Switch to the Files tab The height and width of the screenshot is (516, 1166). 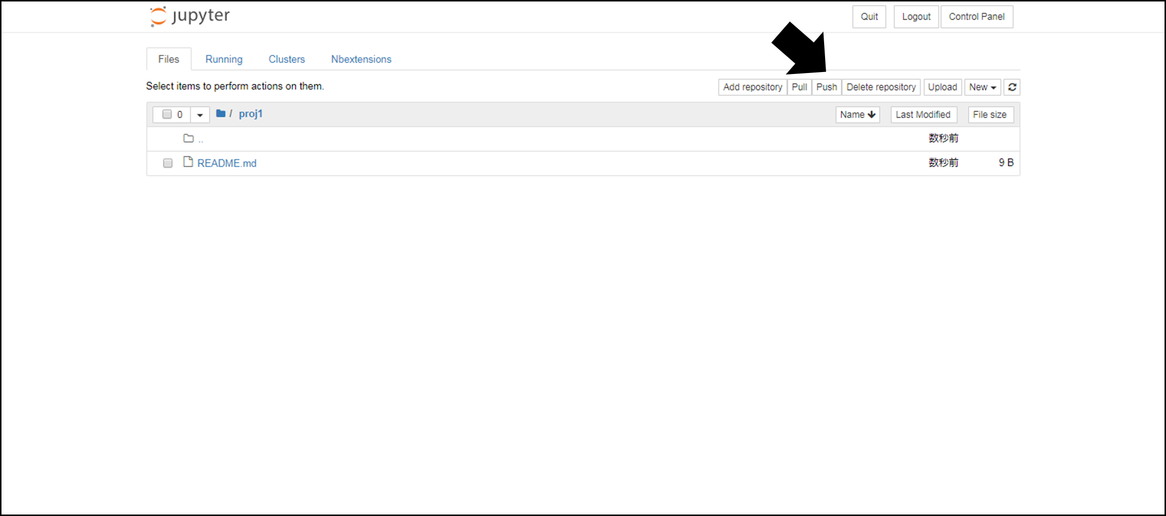tap(169, 59)
